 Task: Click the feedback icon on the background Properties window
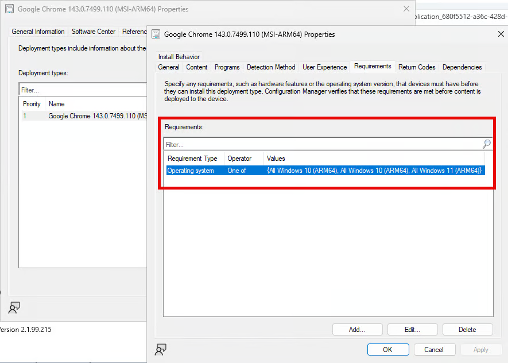pyautogui.click(x=14, y=307)
